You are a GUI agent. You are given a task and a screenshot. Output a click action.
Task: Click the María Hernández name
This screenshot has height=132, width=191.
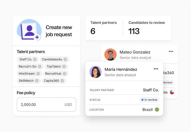121,69
